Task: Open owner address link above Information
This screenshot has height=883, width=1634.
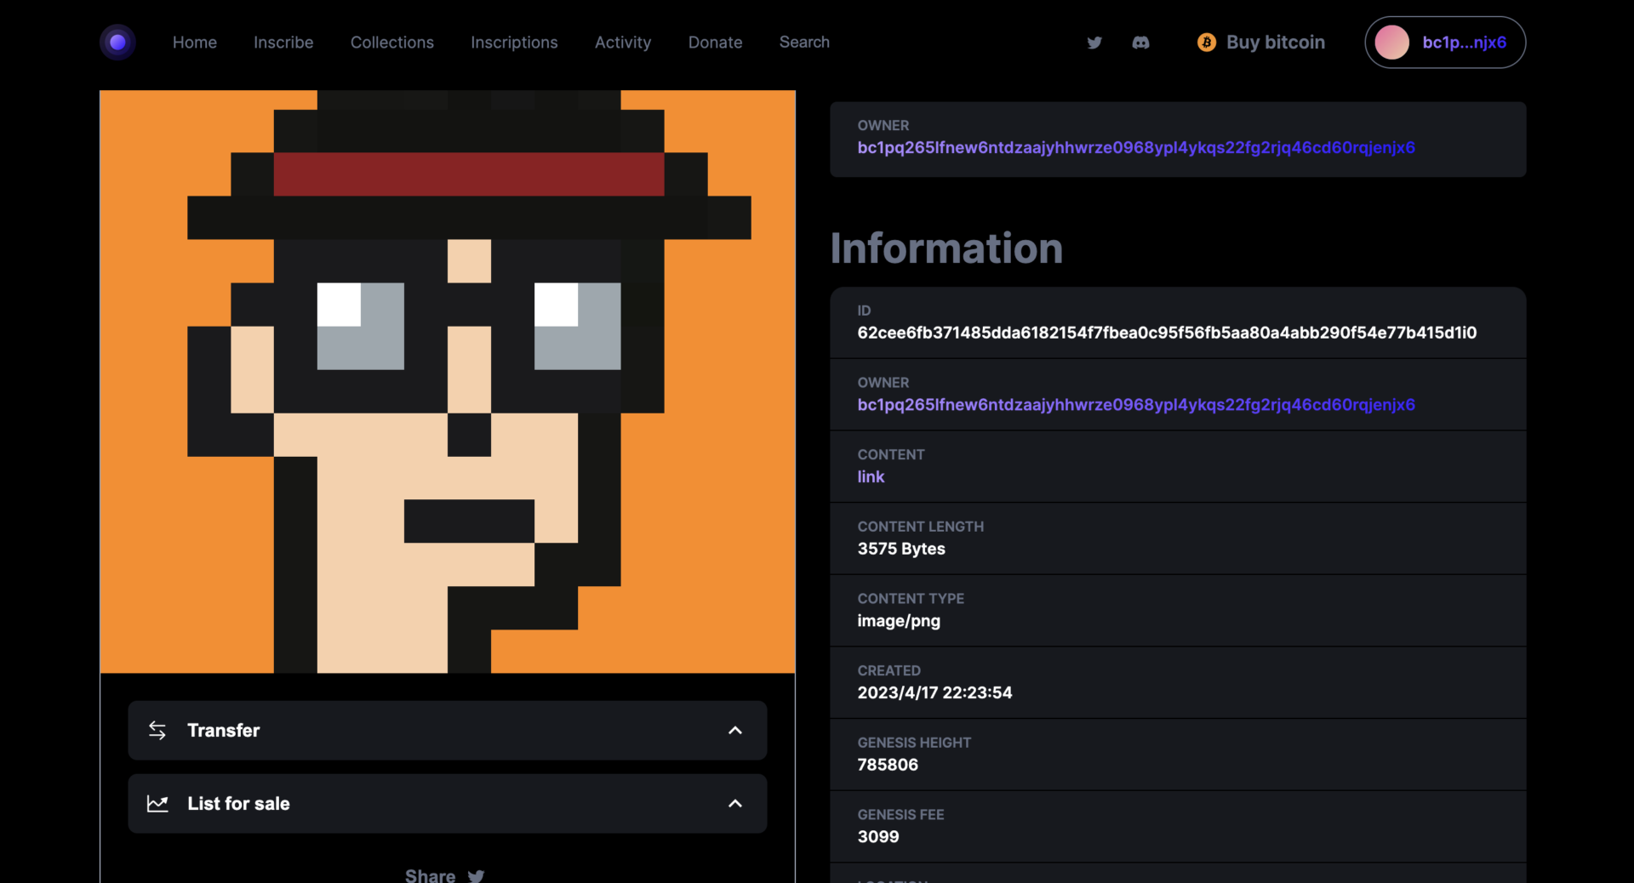Action: click(1136, 147)
